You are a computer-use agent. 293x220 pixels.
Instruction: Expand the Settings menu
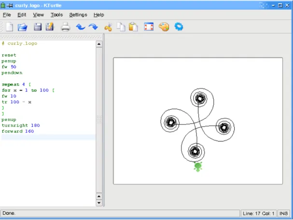pos(78,15)
